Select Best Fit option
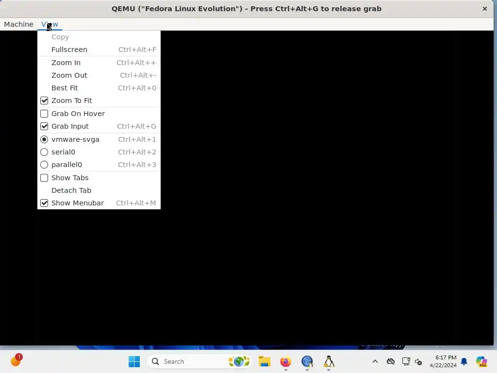 tap(99, 88)
